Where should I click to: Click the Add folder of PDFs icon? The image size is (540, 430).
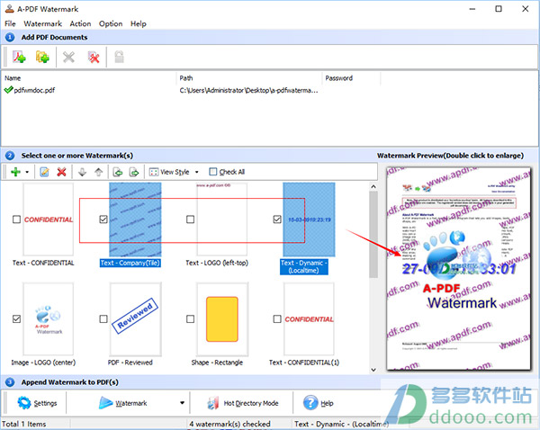[42, 57]
